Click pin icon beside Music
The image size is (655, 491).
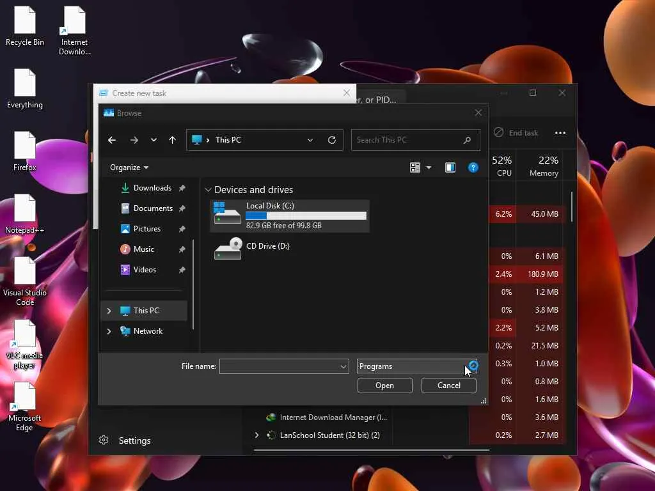click(x=182, y=250)
